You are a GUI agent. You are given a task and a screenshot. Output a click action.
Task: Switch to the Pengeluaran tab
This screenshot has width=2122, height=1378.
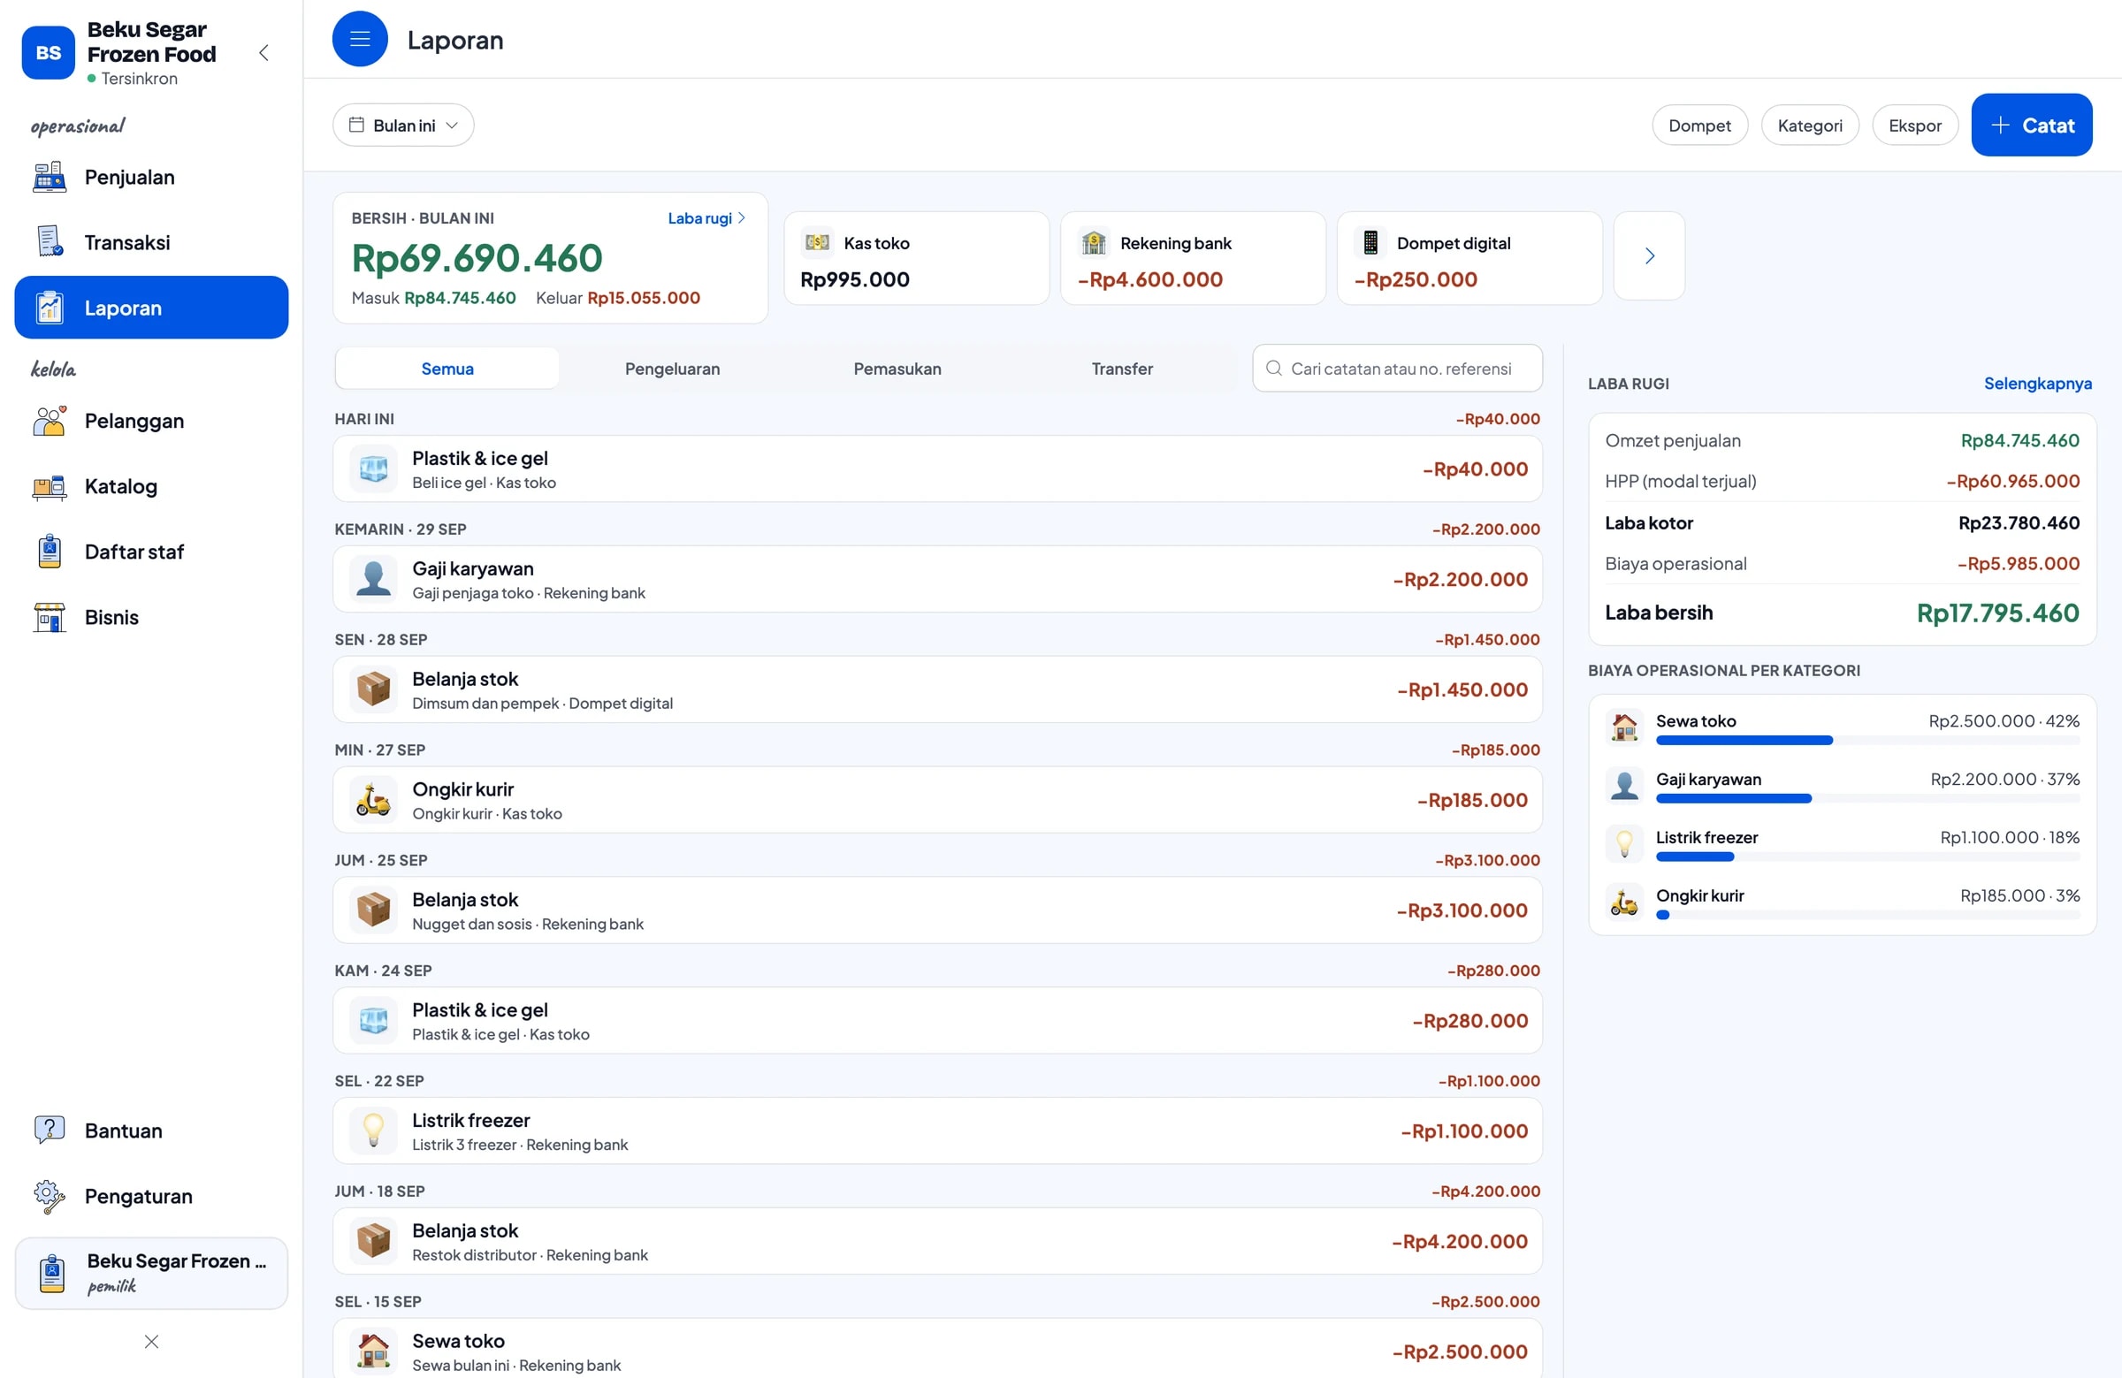click(x=672, y=369)
